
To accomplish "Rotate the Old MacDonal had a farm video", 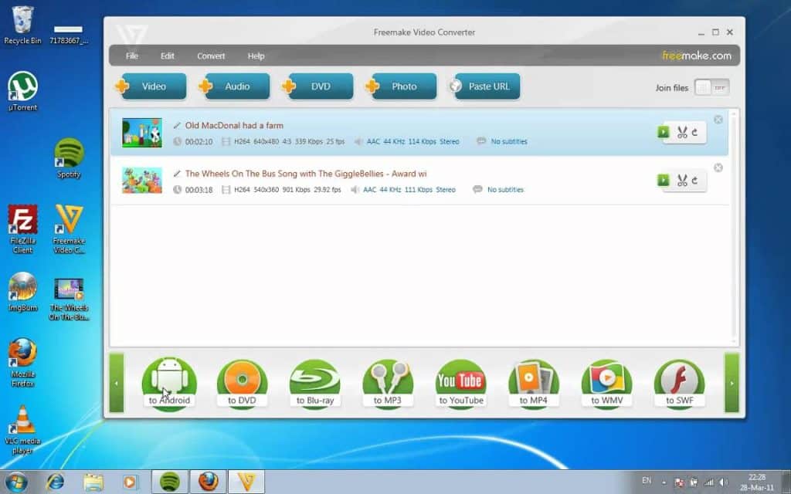I will 695,133.
